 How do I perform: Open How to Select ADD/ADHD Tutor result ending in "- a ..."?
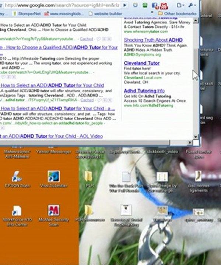point(58,109)
